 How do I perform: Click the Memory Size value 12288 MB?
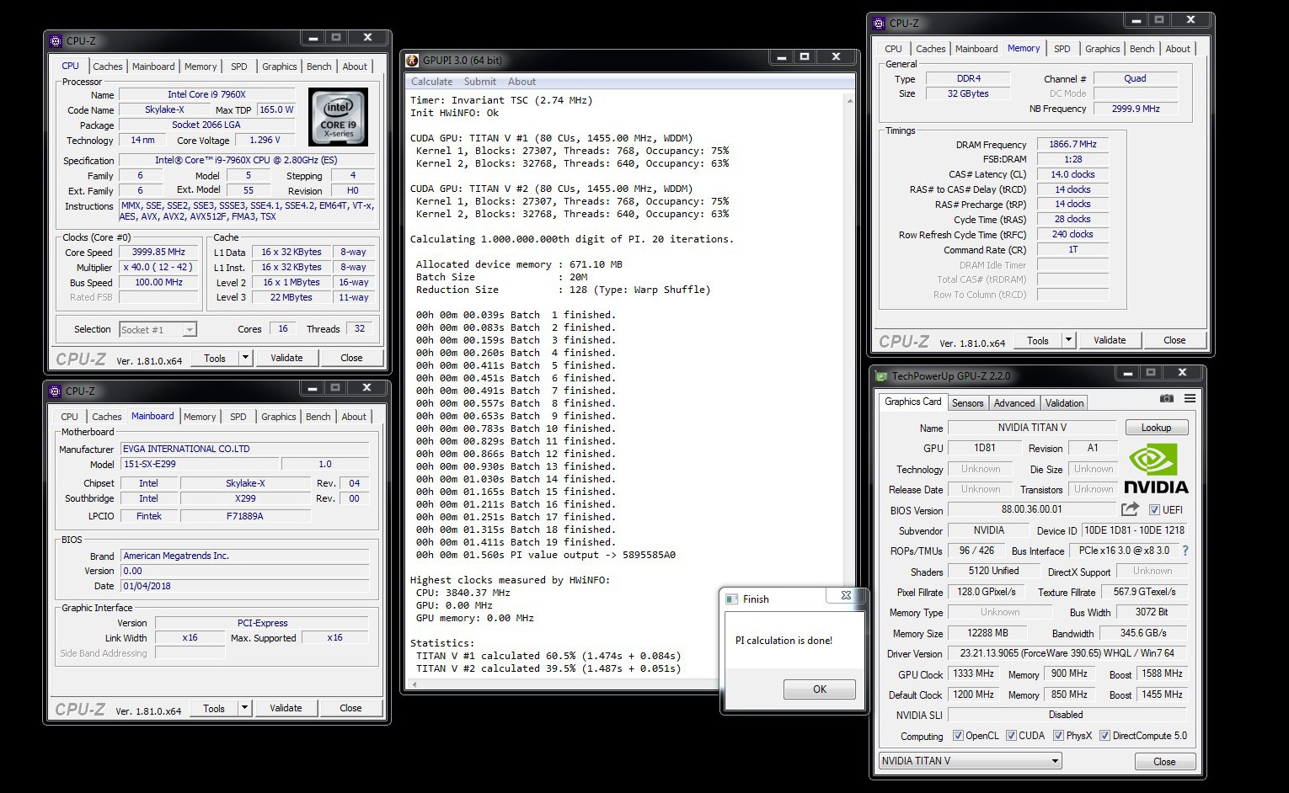(x=987, y=633)
